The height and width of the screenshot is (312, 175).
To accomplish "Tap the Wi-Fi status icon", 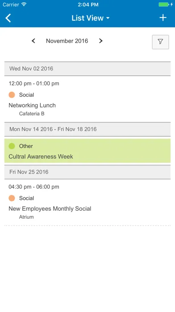I will click(24, 4).
